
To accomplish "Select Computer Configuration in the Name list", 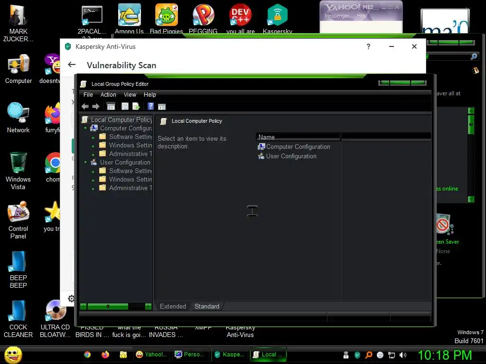I will click(x=294, y=147).
